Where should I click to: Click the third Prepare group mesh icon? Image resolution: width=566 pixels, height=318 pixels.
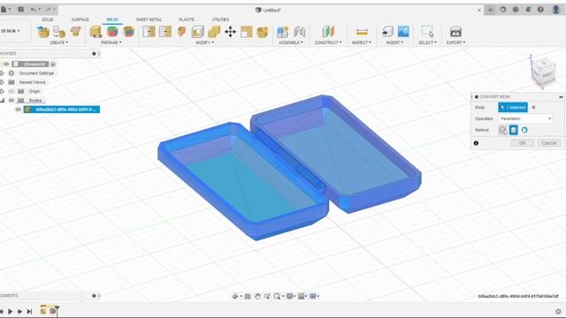coord(128,32)
